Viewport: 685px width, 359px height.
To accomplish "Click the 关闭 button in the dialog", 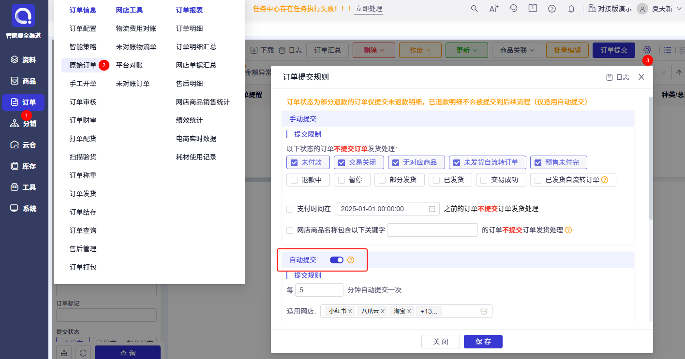I will [x=441, y=342].
